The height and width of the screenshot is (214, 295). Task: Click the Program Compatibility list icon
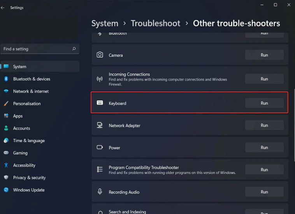point(100,169)
